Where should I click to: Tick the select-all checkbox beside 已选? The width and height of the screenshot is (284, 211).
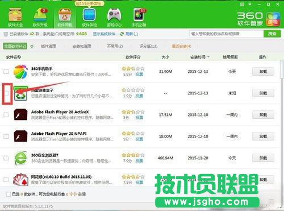click(9, 194)
